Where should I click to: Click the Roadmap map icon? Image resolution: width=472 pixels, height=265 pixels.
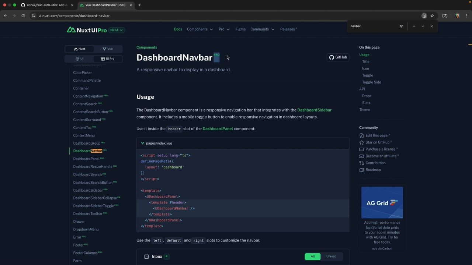tap(361, 170)
